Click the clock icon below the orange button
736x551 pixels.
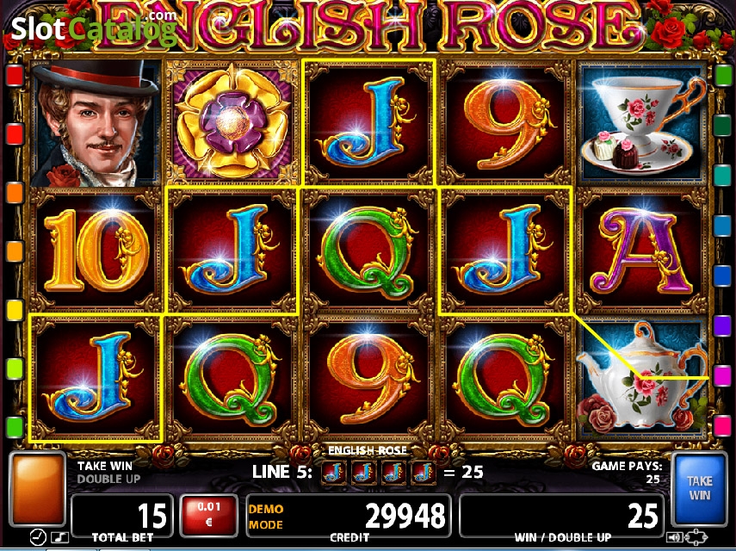tap(38, 536)
